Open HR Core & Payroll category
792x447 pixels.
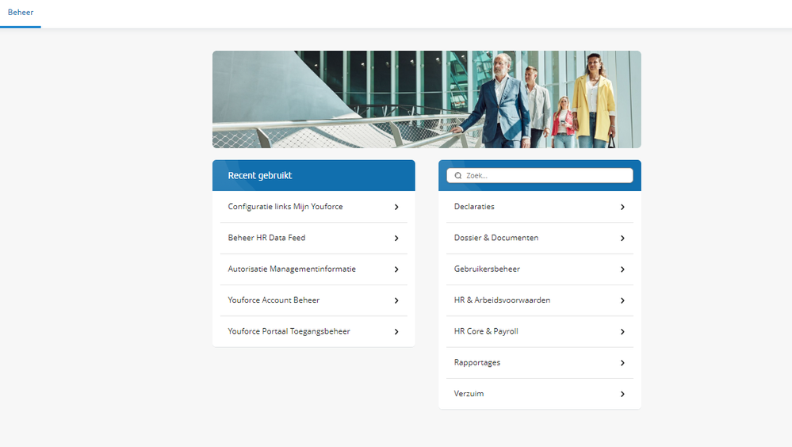(x=539, y=331)
